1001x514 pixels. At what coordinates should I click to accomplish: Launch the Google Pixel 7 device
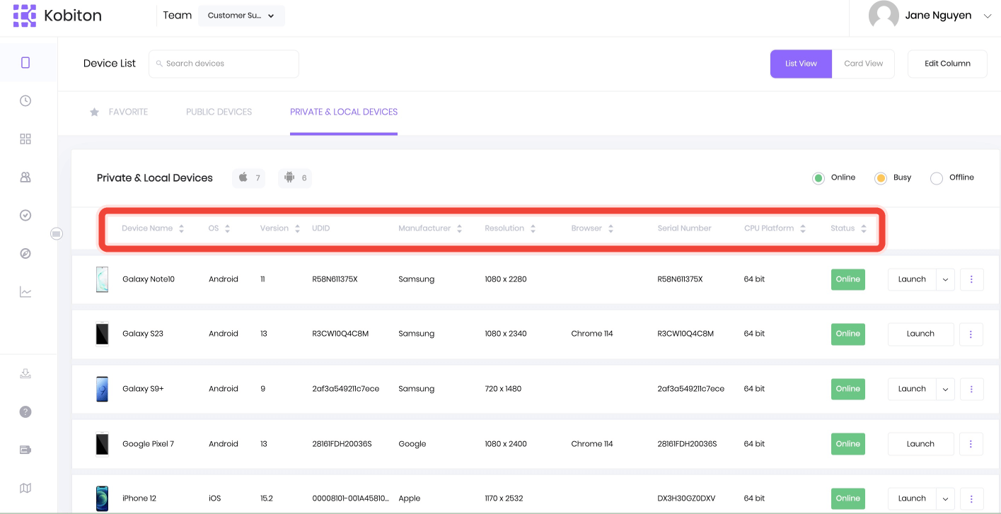point(920,444)
